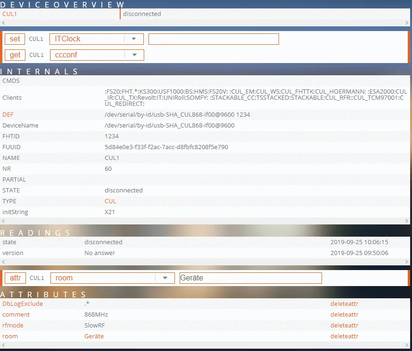Image resolution: width=412 pixels, height=351 pixels.
Task: Click scroll left arrow under Readings table
Action: (3, 262)
